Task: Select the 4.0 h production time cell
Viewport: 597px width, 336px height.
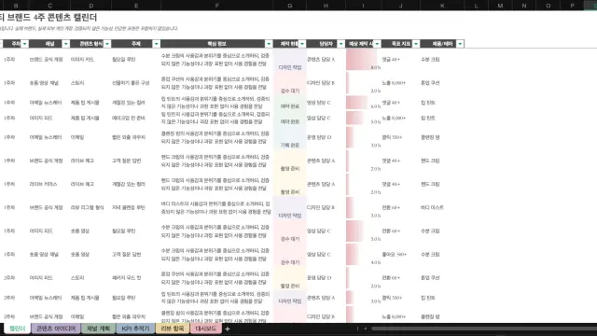Action: (x=363, y=255)
